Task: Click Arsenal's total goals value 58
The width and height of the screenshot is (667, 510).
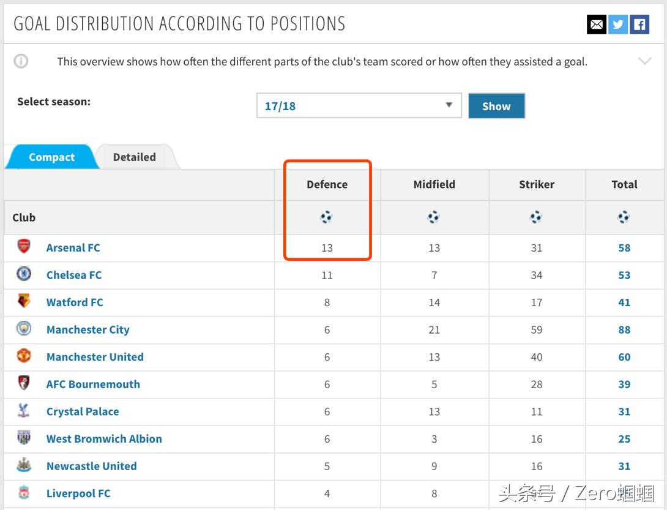Action: [x=624, y=247]
